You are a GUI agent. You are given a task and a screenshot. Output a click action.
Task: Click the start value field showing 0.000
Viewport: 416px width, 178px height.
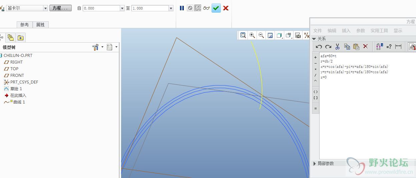[101, 8]
